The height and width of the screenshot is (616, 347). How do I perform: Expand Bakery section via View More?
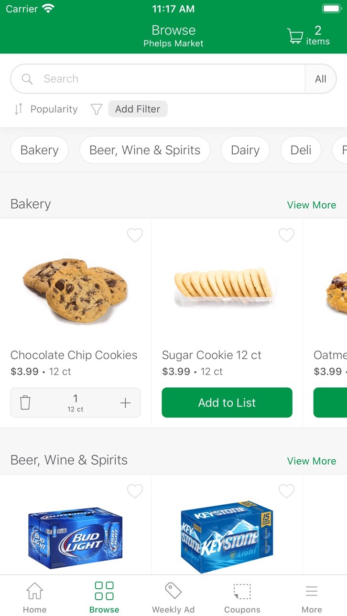(x=311, y=205)
